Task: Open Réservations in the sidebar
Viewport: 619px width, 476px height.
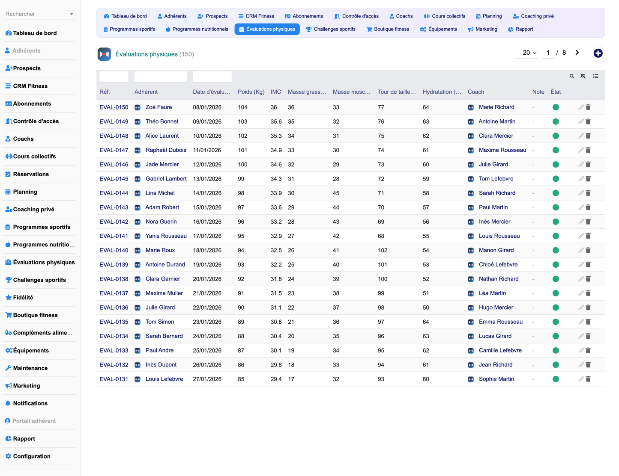Action: click(39, 174)
